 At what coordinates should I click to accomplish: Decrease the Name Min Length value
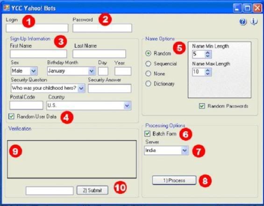coord(208,56)
